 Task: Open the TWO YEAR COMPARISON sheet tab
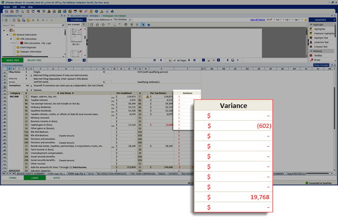(142, 174)
